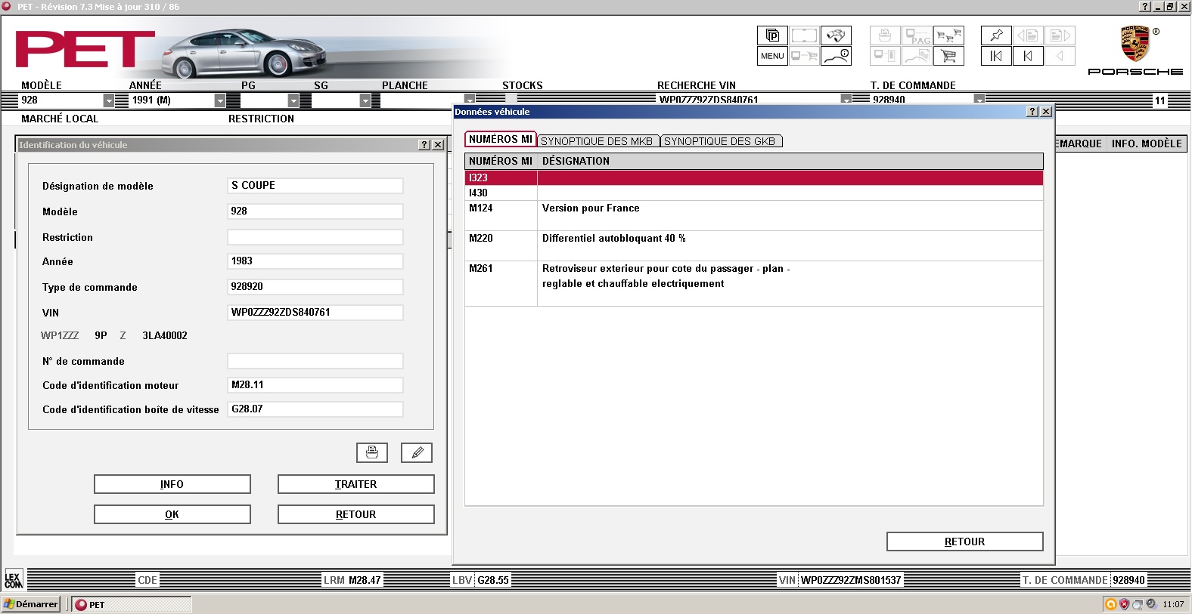Click the Code d'identification boîte de vitesse field
The image size is (1192, 614).
click(315, 409)
